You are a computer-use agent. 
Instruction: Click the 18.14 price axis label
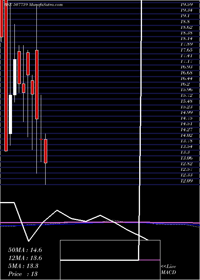[186, 38]
